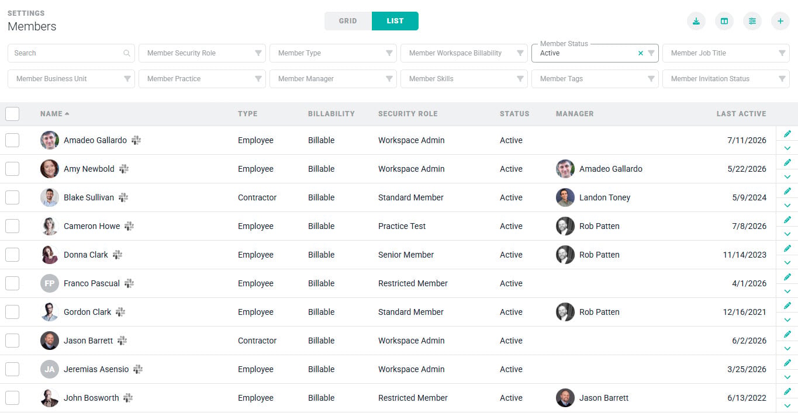
Task: Click Slack icon beside Amy Newbold
Action: 124,169
